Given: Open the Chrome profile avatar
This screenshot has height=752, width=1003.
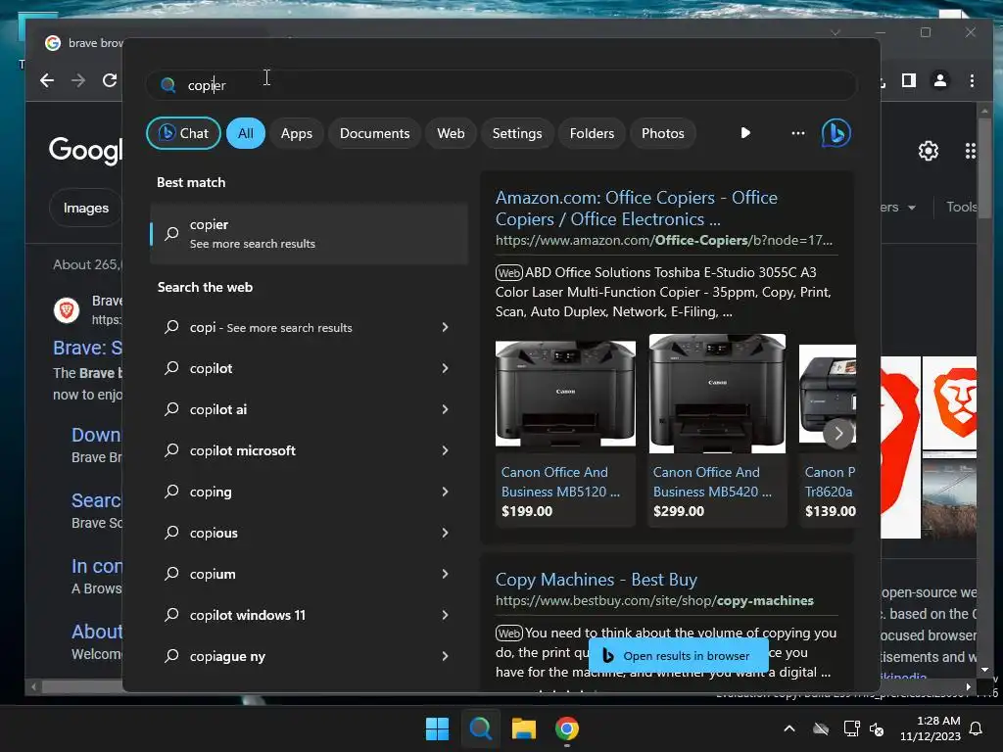Looking at the screenshot, I should (939, 80).
